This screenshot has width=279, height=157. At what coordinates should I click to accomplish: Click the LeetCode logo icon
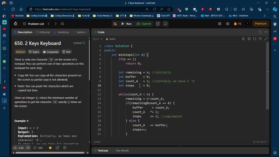click(x=16, y=24)
